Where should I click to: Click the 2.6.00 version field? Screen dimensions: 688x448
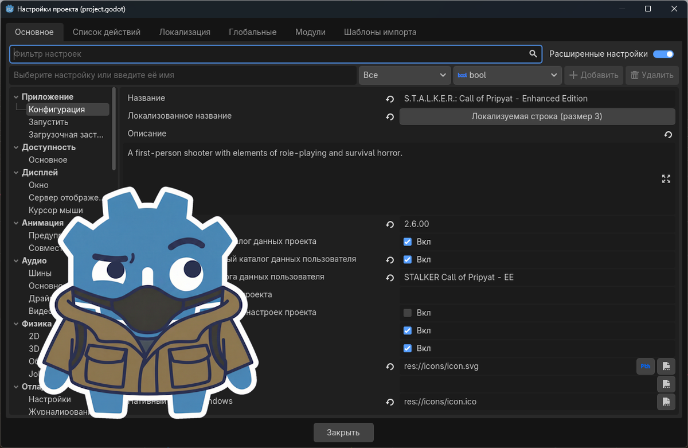(537, 224)
